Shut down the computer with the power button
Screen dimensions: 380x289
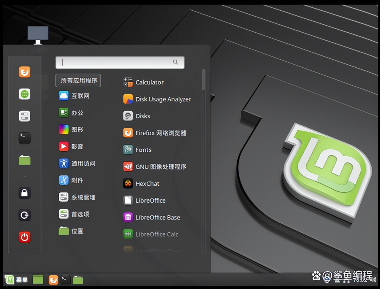point(25,237)
